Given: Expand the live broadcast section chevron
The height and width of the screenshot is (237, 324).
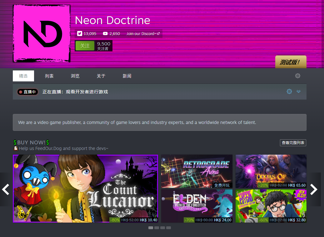Looking at the screenshot, I should pyautogui.click(x=299, y=91).
